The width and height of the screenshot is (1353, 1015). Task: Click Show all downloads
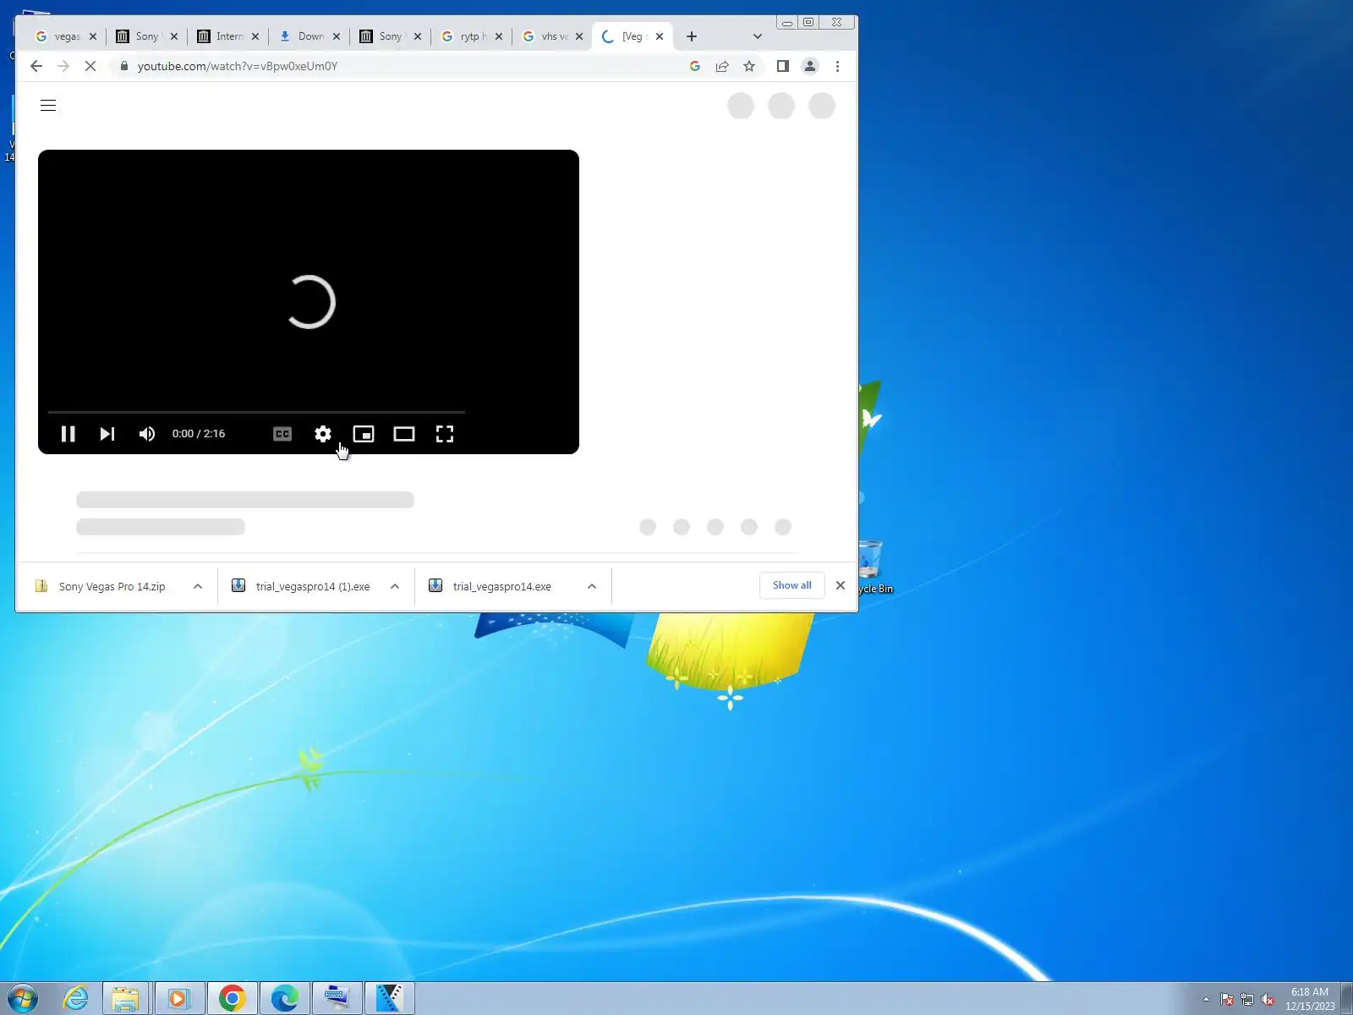792,585
